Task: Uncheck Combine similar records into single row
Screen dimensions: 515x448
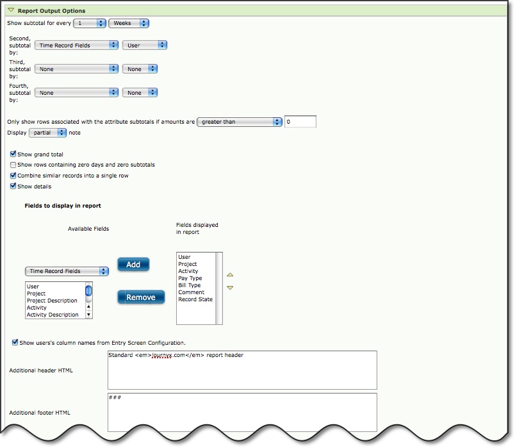Action: 13,176
